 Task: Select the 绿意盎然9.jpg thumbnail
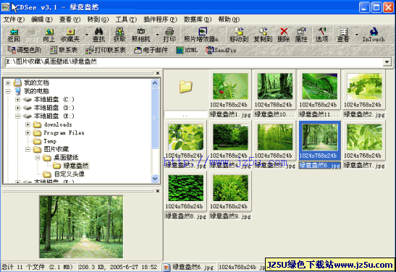230,195
